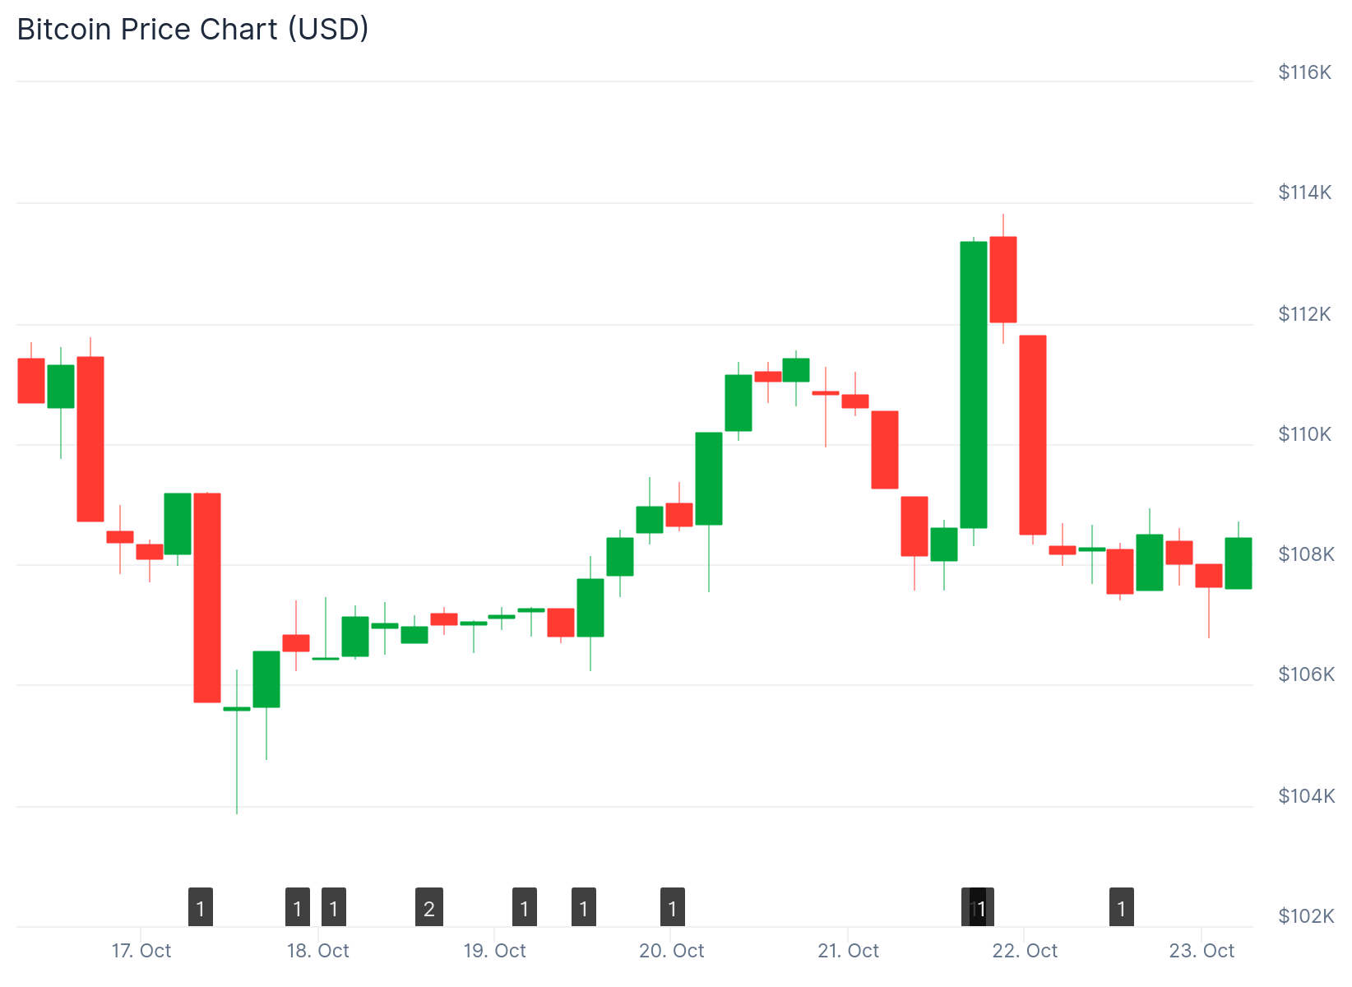Open the event marker just after 17. Oct

(201, 907)
